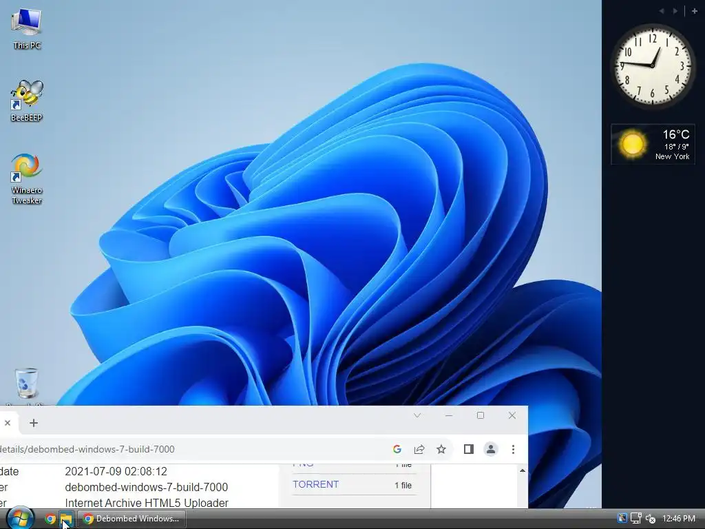This screenshot has height=529, width=705.
Task: Open Chrome's tab search dropdown chevron
Action: (x=417, y=415)
